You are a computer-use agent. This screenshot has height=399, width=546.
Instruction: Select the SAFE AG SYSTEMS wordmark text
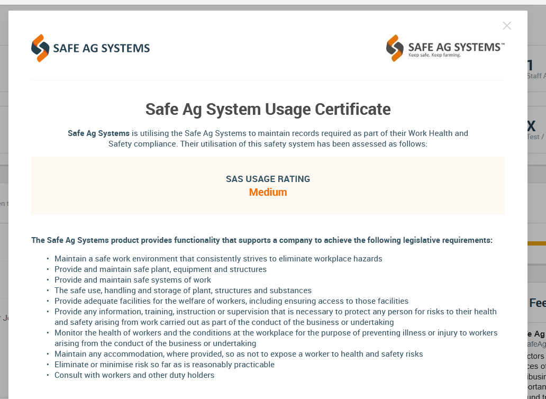click(101, 48)
